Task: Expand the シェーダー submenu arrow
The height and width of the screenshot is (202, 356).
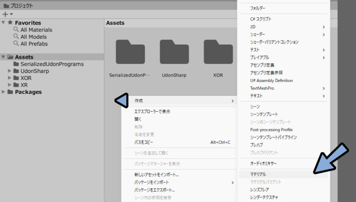Action: click(324, 35)
